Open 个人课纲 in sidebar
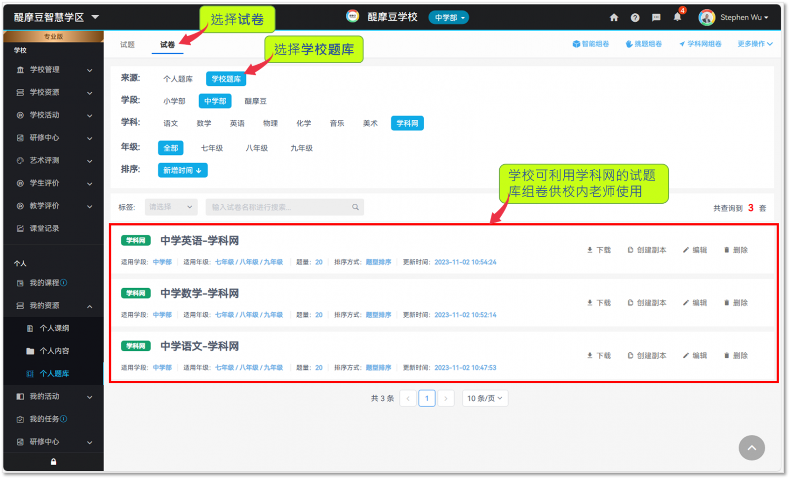This screenshot has width=790, height=479. [54, 328]
